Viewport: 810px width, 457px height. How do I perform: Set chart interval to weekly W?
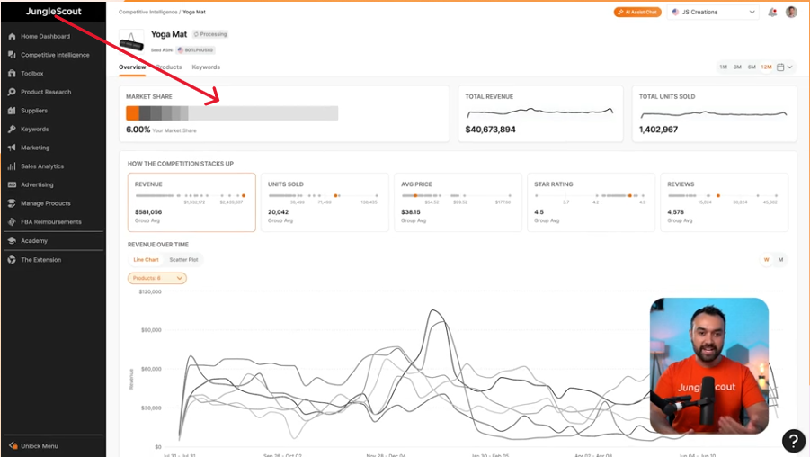tap(766, 259)
